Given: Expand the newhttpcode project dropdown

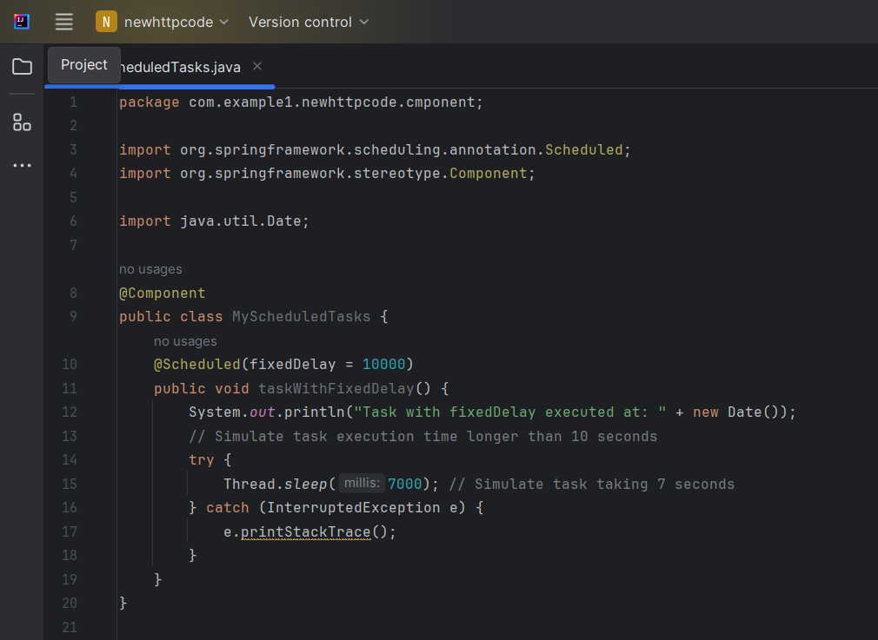Looking at the screenshot, I should (224, 22).
